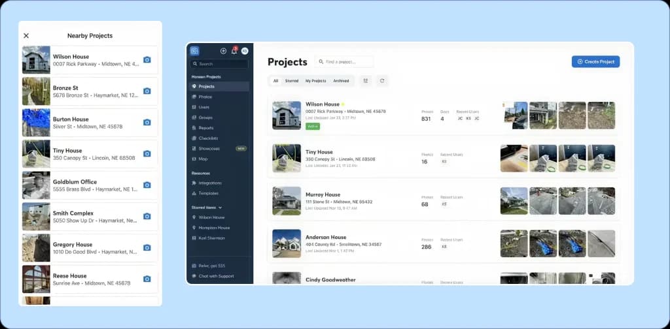Viewport: 670px width, 329px height.
Task: Open Murray House project thumbnail
Action: [x=287, y=200]
